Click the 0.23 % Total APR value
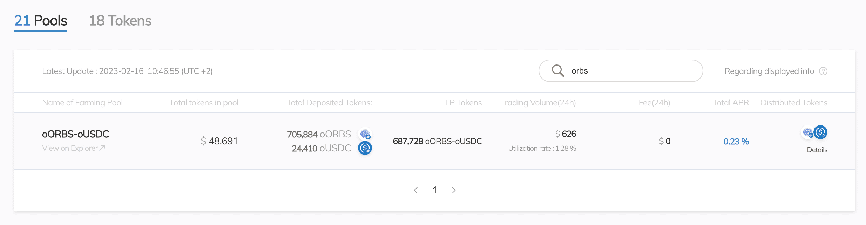The width and height of the screenshot is (866, 225). [736, 141]
